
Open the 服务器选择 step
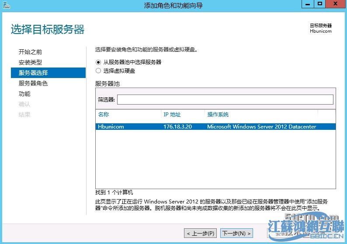[x=48, y=73]
